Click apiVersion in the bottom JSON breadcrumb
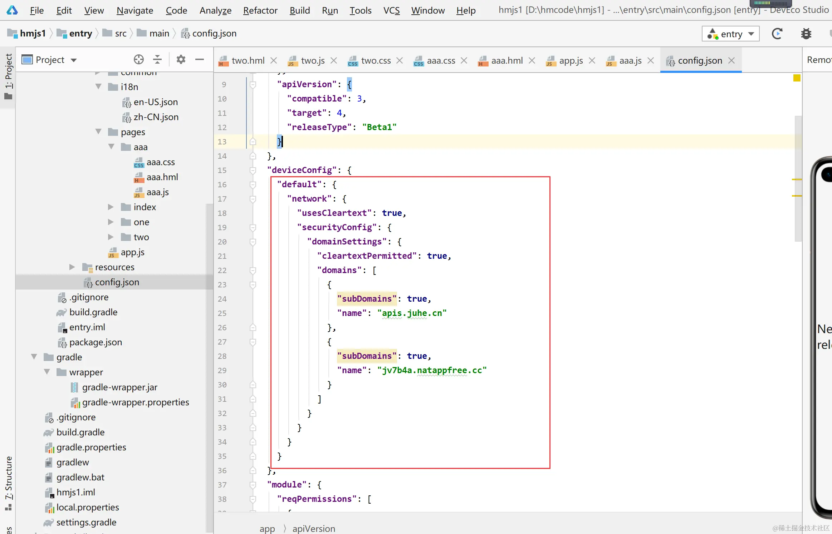Viewport: 832px width, 534px height. [x=314, y=528]
